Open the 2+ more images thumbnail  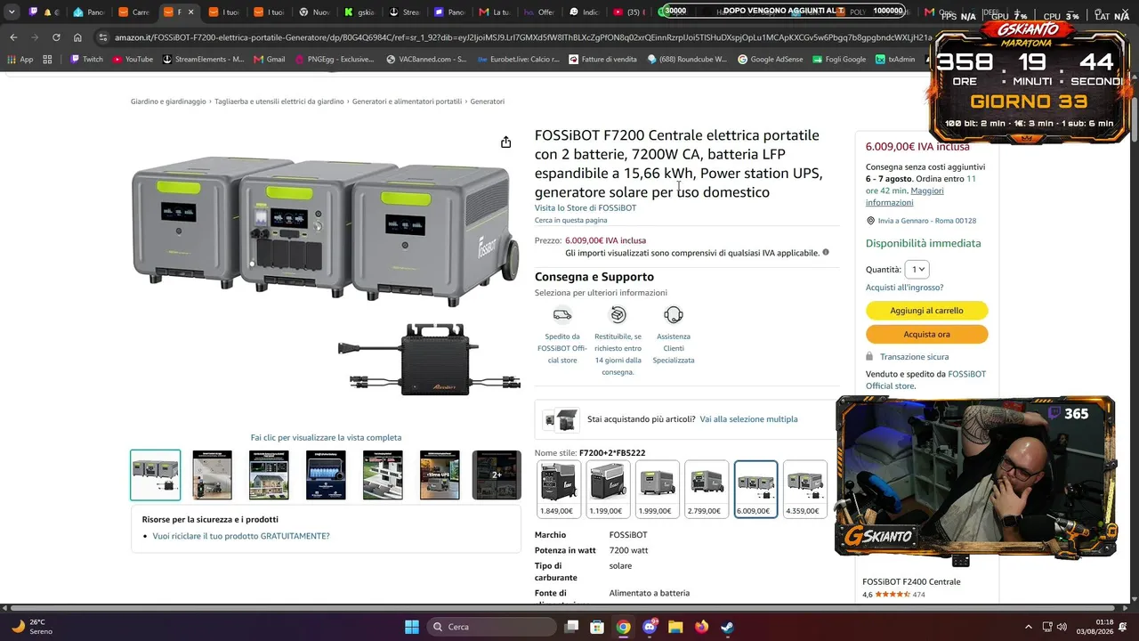[x=497, y=475]
